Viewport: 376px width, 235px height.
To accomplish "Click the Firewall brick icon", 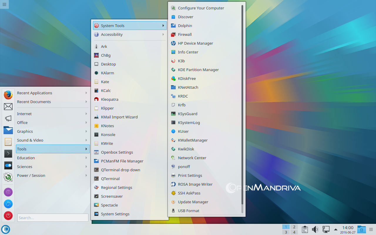I will 173,34.
